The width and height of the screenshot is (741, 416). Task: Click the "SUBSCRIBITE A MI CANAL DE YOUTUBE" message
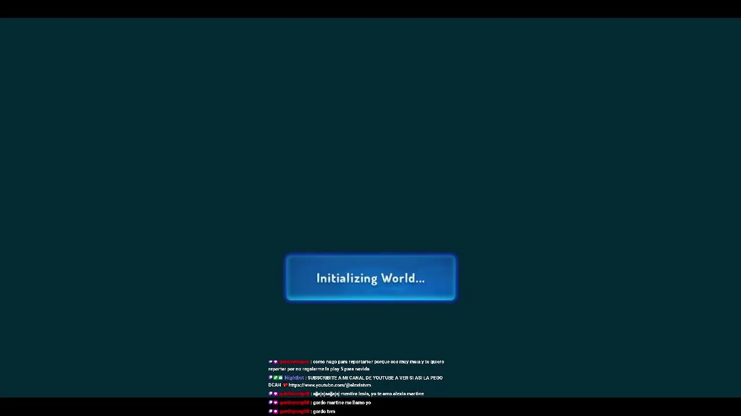355,381
